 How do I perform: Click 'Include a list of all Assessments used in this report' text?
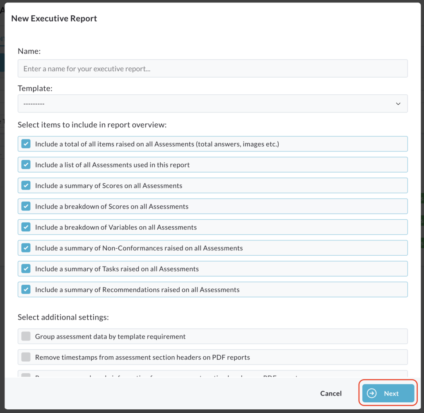point(112,165)
